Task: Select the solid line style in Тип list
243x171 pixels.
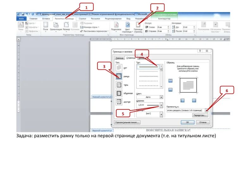Action: coord(148,67)
